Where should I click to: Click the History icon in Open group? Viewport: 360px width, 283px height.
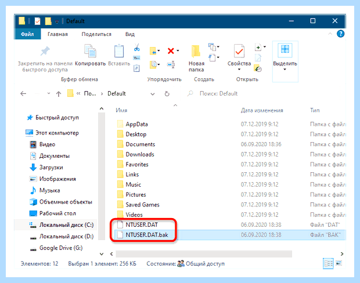click(258, 68)
